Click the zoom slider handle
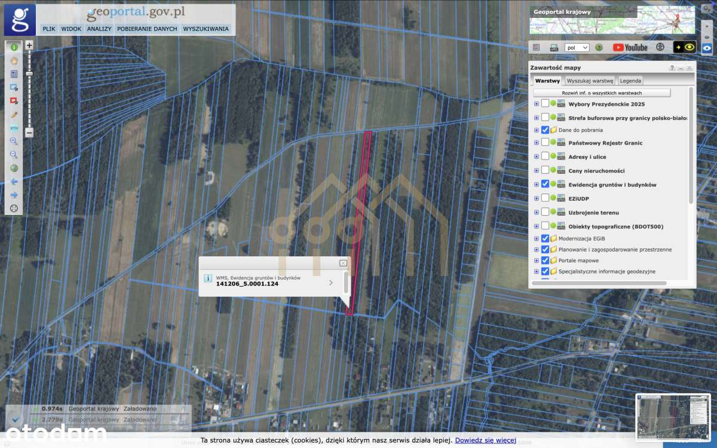This screenshot has height=448, width=717. click(29, 73)
